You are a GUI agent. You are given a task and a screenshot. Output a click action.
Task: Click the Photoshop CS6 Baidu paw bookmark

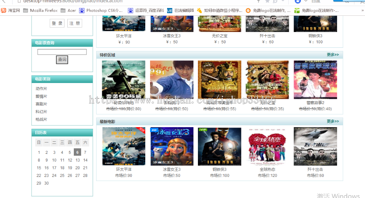101,11
